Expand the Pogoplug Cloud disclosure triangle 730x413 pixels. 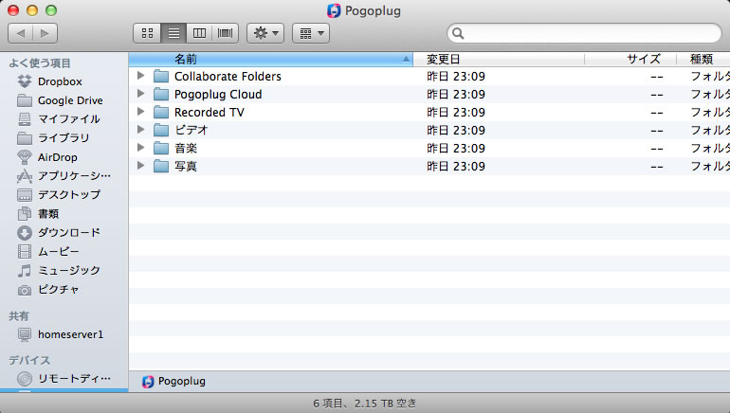(x=140, y=94)
